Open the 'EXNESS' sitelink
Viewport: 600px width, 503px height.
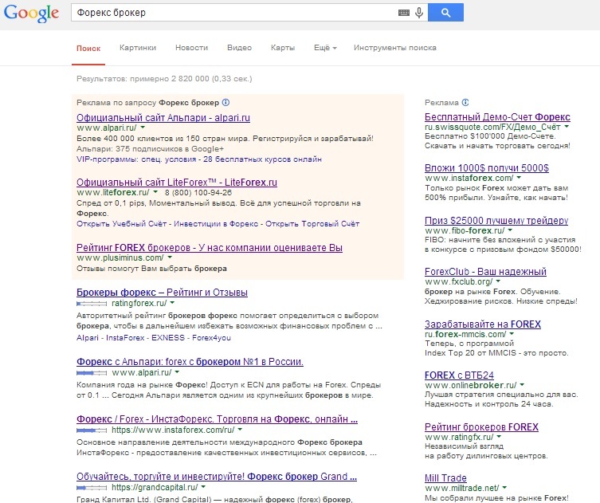coord(168,338)
